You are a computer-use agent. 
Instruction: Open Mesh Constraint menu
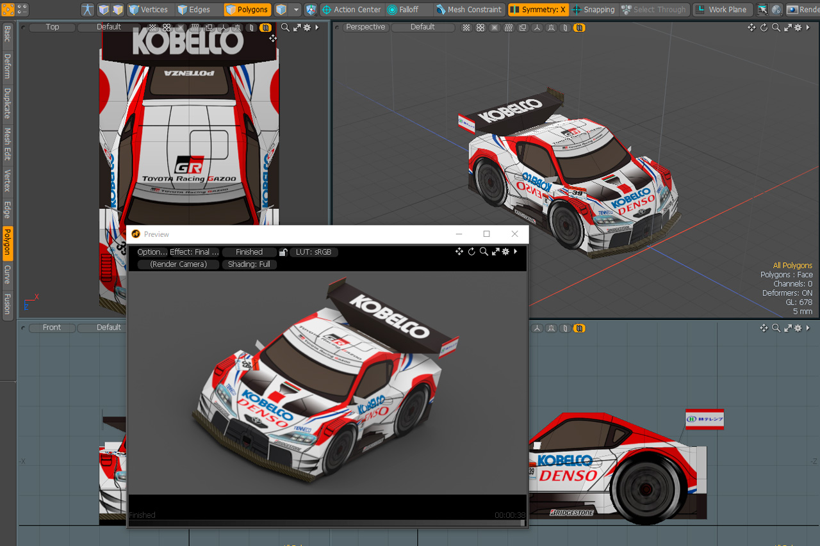click(x=469, y=10)
